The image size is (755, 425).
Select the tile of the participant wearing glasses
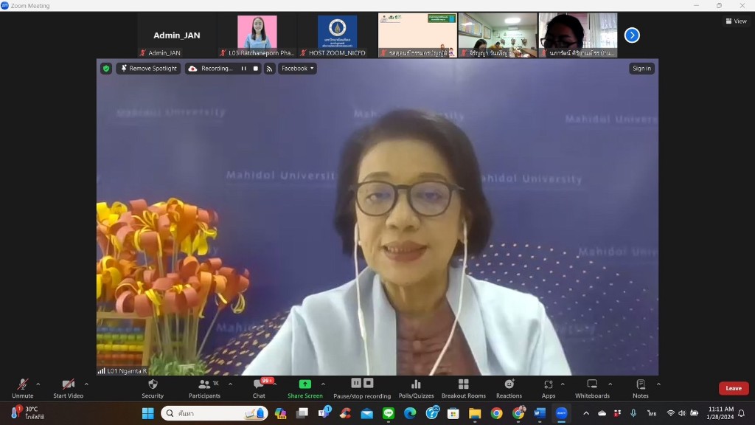(x=578, y=35)
